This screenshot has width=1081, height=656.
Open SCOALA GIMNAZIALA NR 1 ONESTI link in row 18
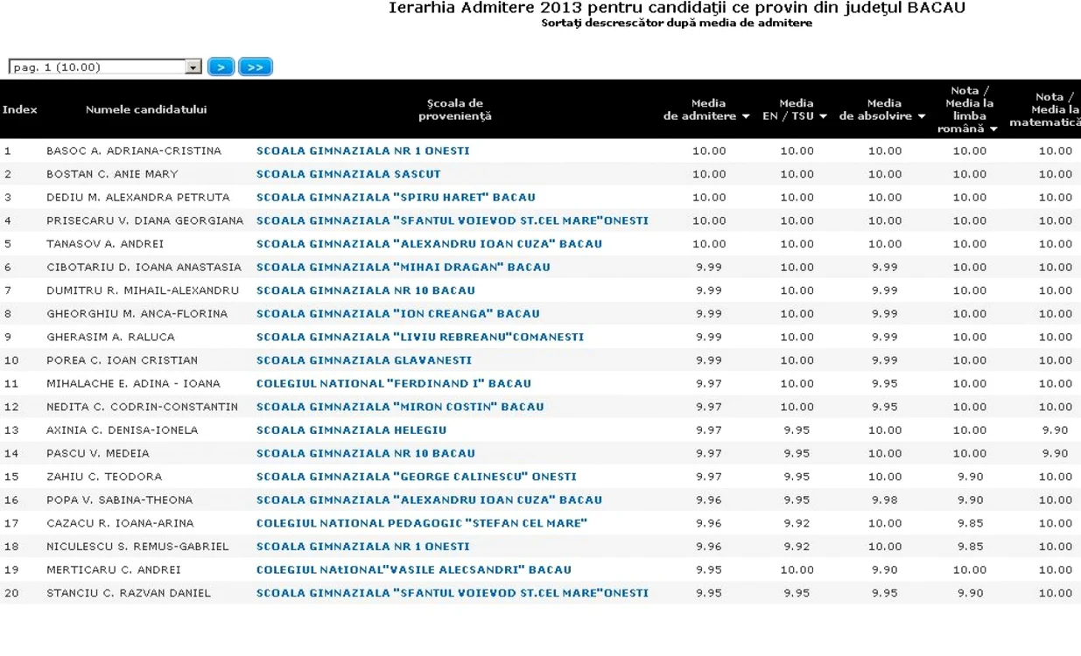click(363, 546)
